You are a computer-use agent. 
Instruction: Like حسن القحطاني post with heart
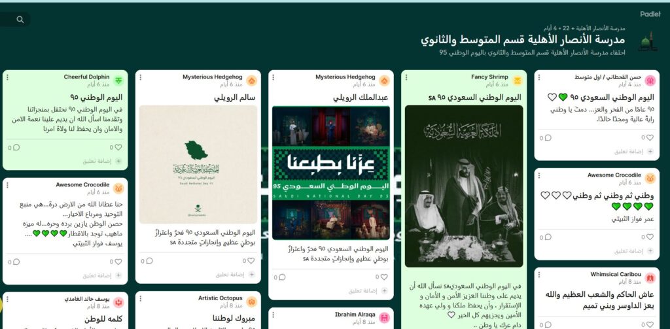click(650, 138)
